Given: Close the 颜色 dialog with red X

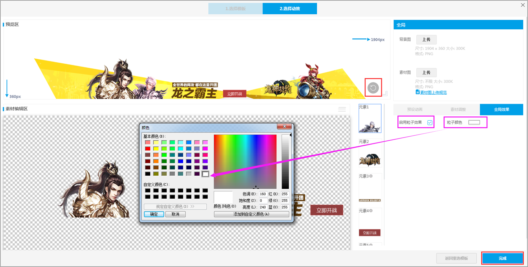Looking at the screenshot, I should 284,127.
